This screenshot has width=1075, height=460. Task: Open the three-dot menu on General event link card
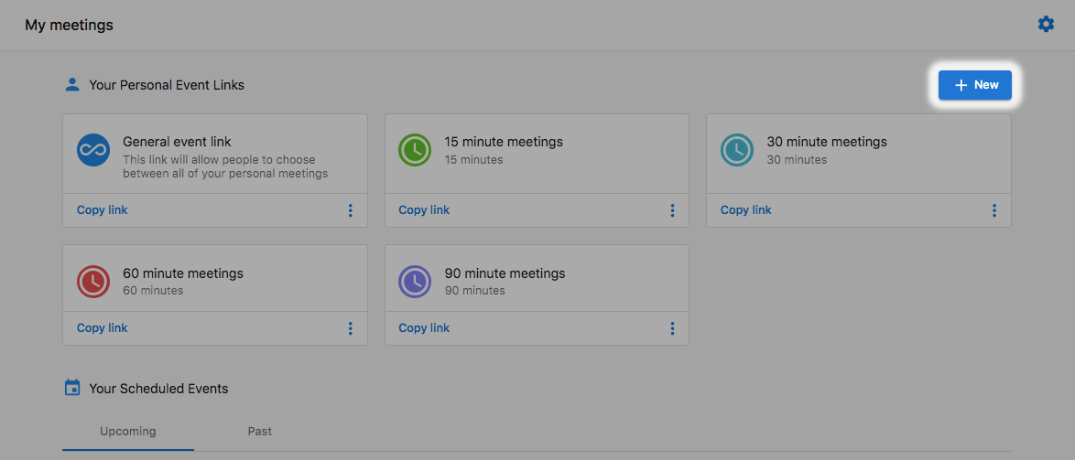(x=350, y=210)
